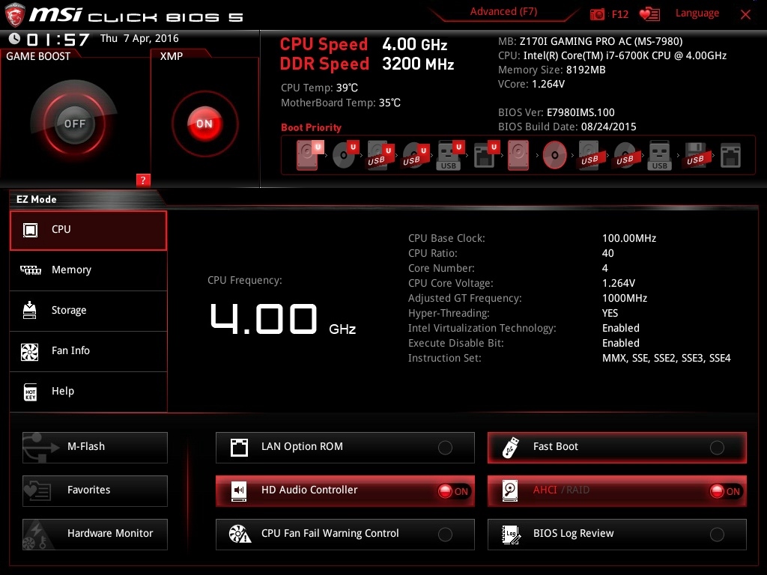This screenshot has width=767, height=575.
Task: Toggle AHCI / RAID mode switch
Action: 725,491
